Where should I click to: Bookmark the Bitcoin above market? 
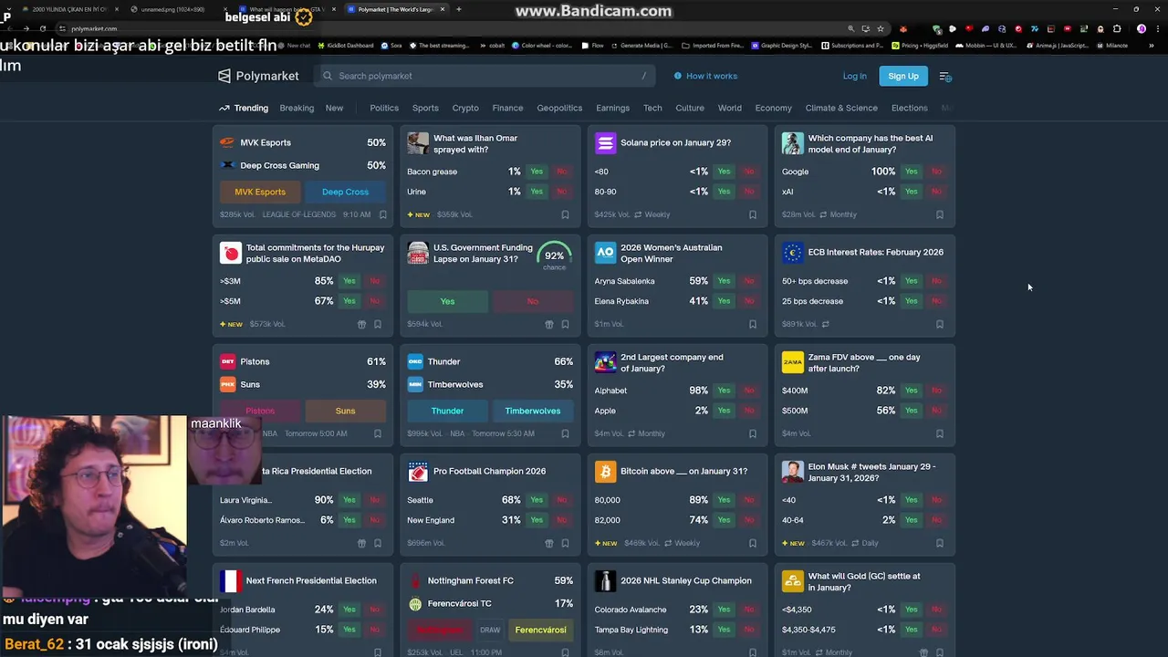[753, 543]
